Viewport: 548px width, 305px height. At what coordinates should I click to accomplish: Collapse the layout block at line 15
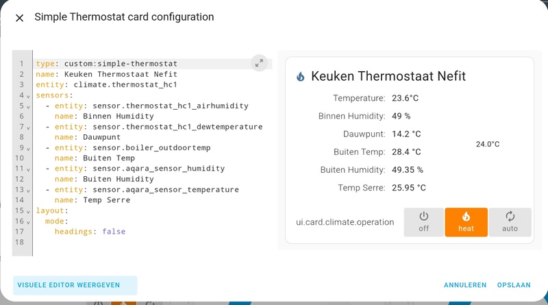click(x=28, y=211)
